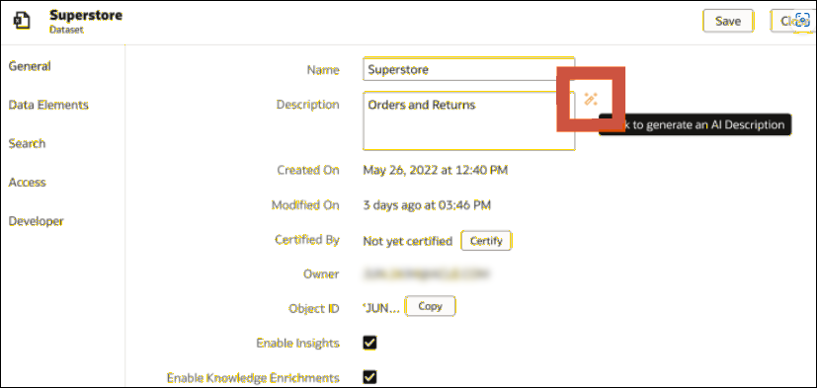Go to the Access tab
The width and height of the screenshot is (817, 388).
pyautogui.click(x=27, y=183)
